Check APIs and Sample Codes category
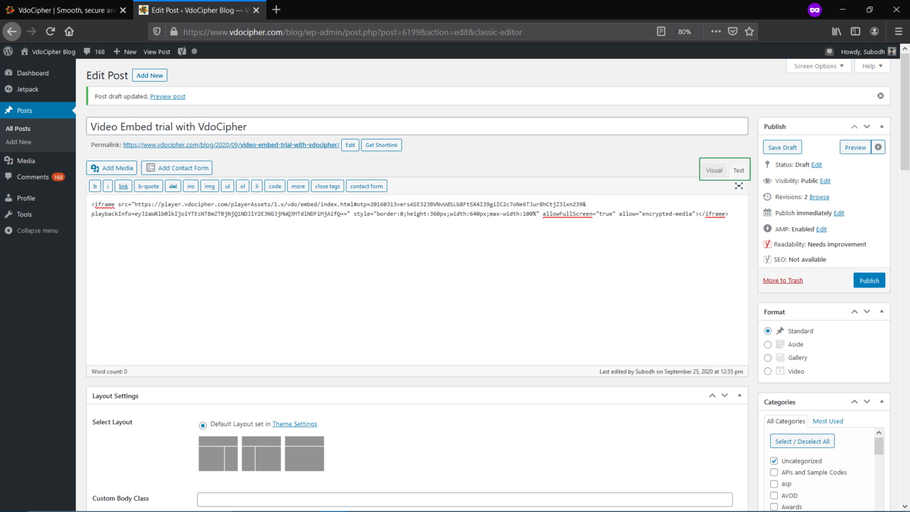The width and height of the screenshot is (910, 512). point(774,472)
